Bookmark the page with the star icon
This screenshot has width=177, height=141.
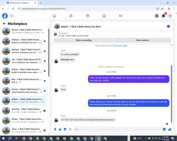point(162,9)
